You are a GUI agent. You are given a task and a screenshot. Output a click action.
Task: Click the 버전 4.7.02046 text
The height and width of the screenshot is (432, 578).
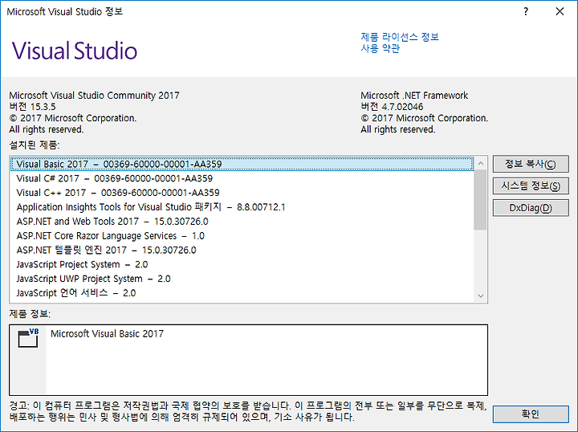coord(392,107)
